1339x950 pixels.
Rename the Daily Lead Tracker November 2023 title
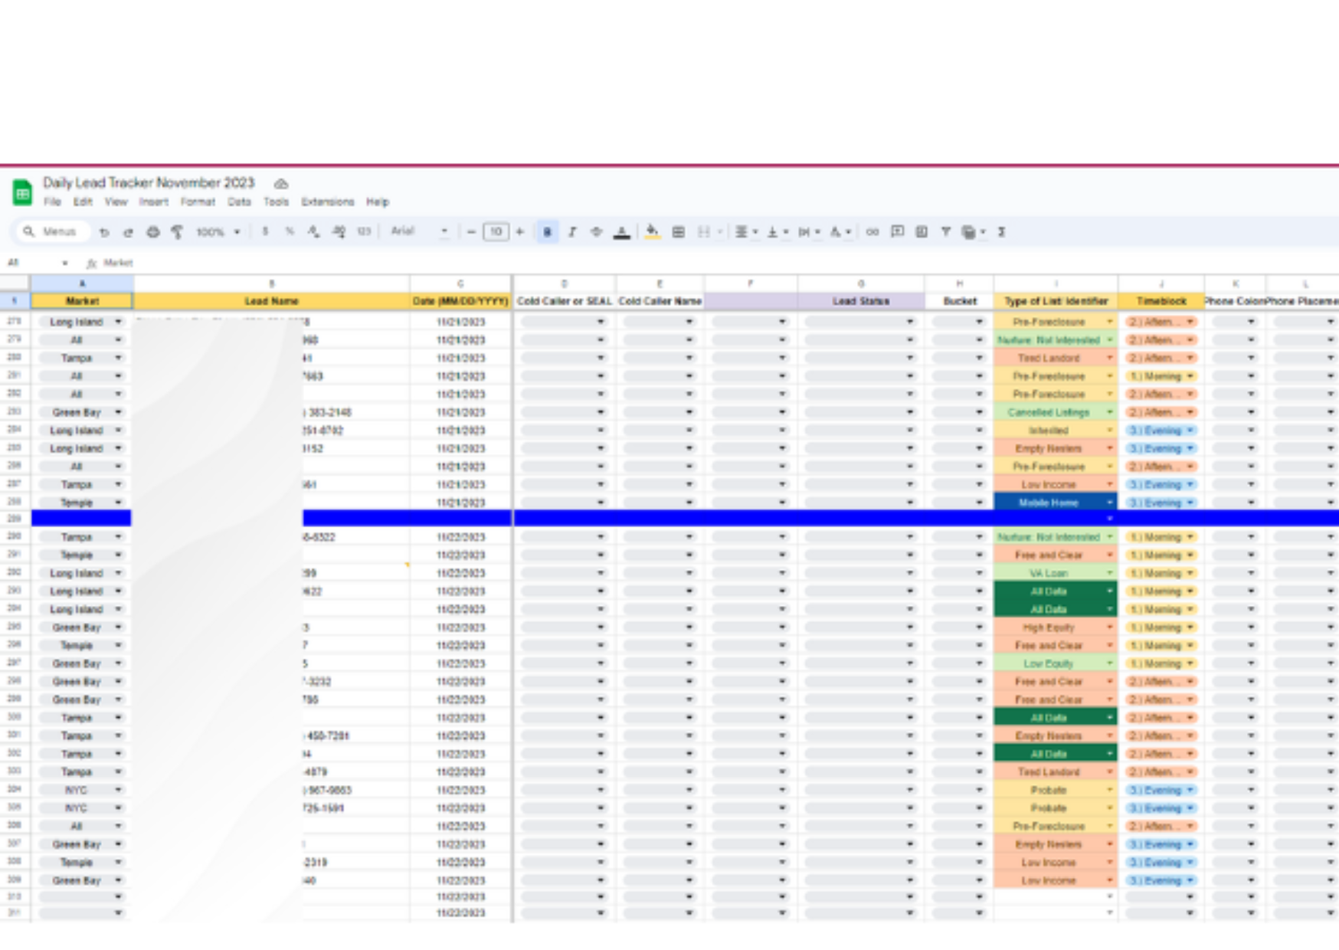coord(149,183)
